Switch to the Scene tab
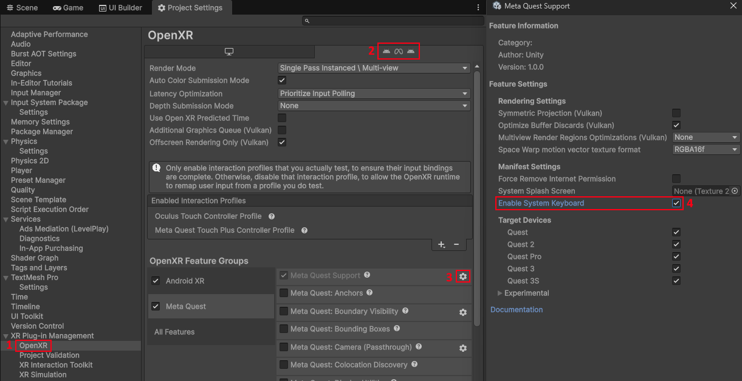 pos(22,8)
